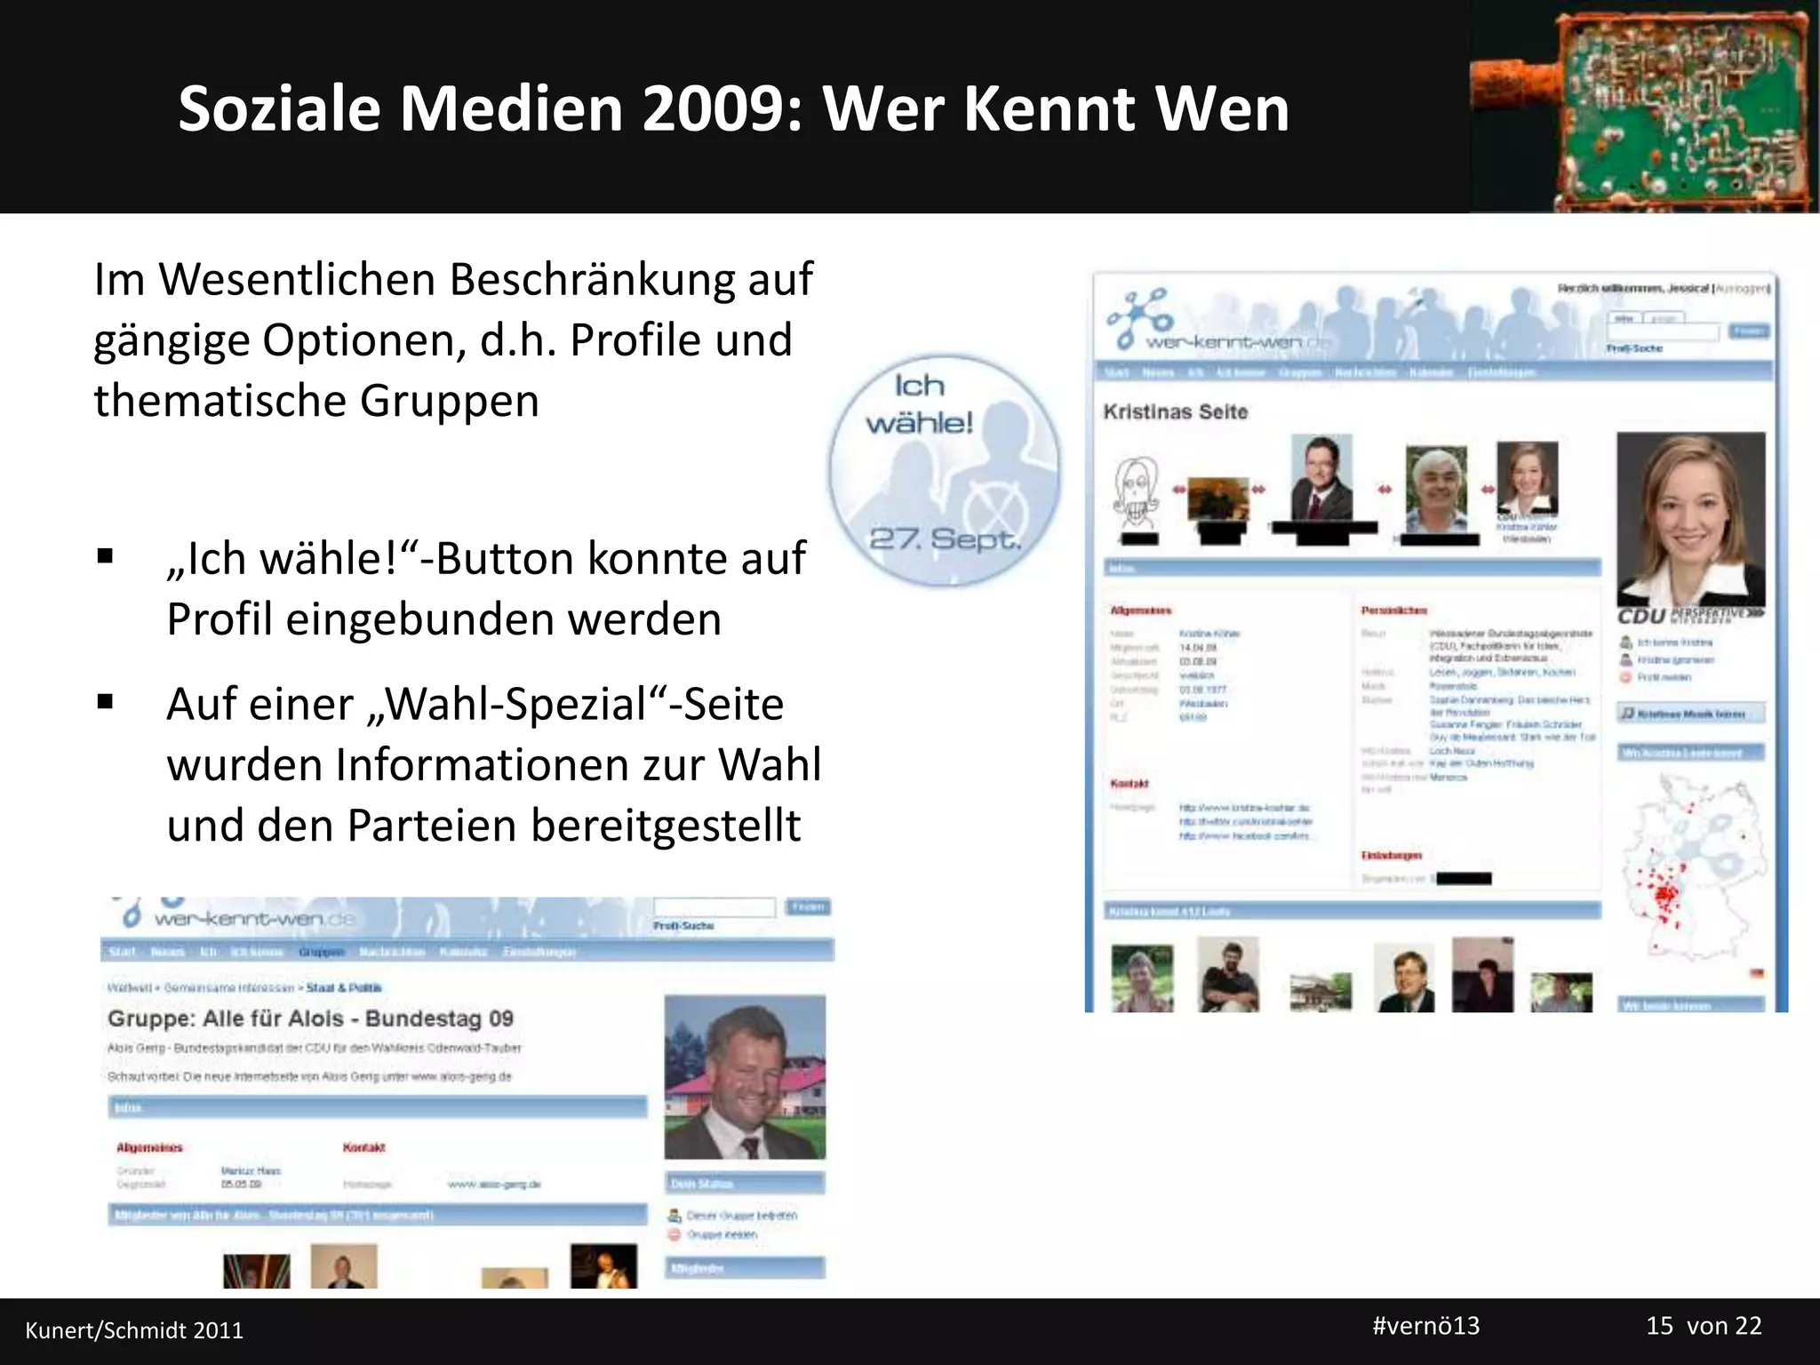The height and width of the screenshot is (1365, 1820).
Task: Click the 'Ich kenne Kristina' person icon
Action: [x=1626, y=642]
